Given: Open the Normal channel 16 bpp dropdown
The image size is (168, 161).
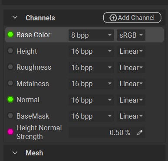Looking at the screenshot, I should click(x=91, y=100).
